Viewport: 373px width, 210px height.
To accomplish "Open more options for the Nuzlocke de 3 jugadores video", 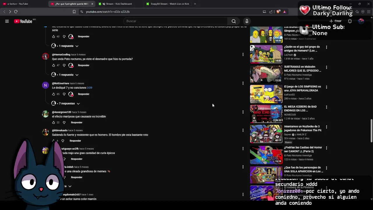I will point(326,127).
